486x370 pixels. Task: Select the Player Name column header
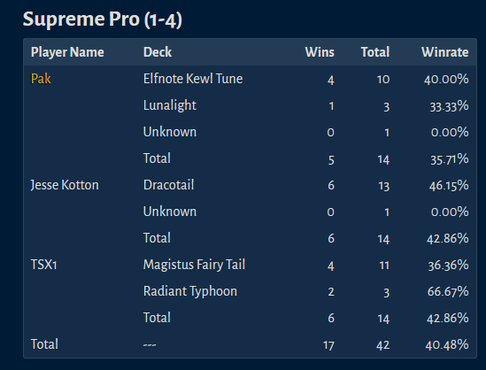pos(67,52)
